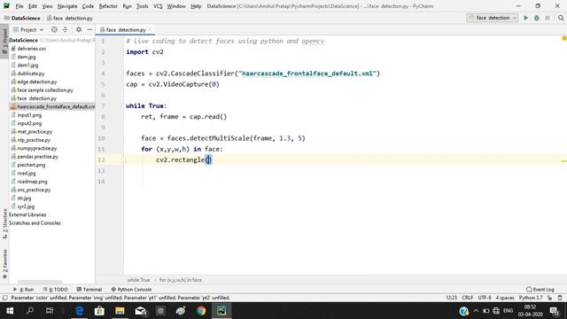Toggle the Favorites side panel tab
The height and width of the screenshot is (319, 567).
pyautogui.click(x=4, y=264)
